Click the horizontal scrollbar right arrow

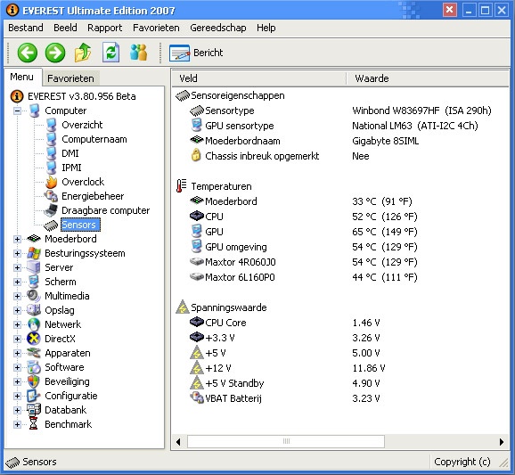(x=502, y=441)
